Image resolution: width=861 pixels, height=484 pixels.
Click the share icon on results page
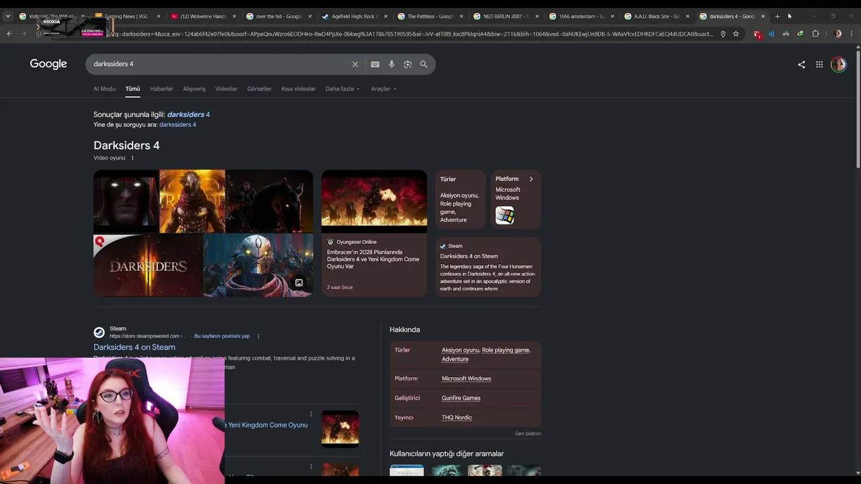click(801, 65)
